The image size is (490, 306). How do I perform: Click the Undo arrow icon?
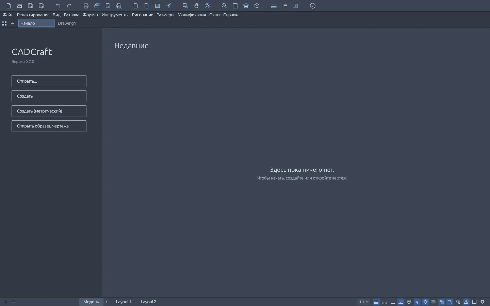(58, 6)
